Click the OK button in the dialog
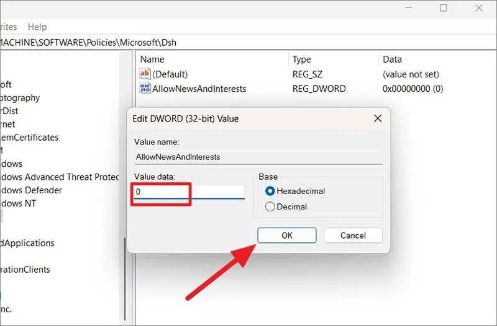497x326 pixels. tap(287, 236)
